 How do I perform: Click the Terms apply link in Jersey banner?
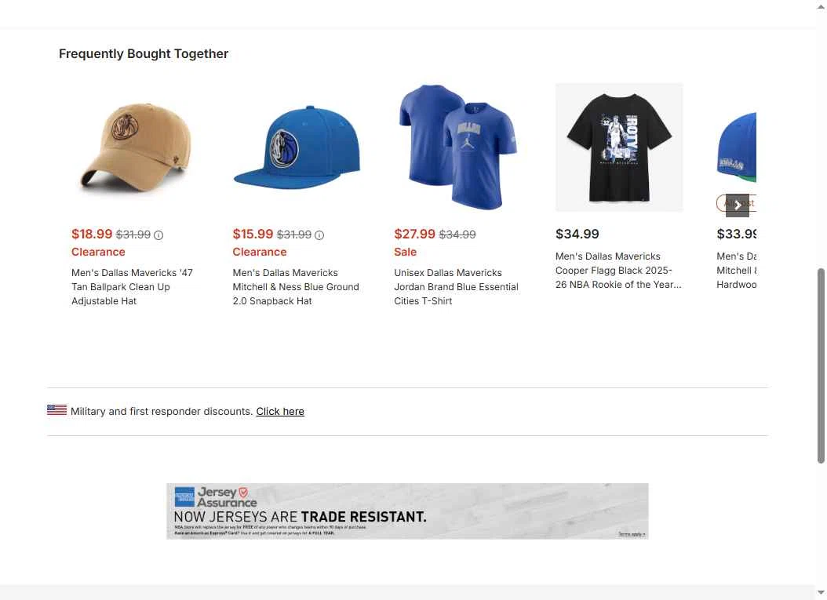pyautogui.click(x=632, y=534)
